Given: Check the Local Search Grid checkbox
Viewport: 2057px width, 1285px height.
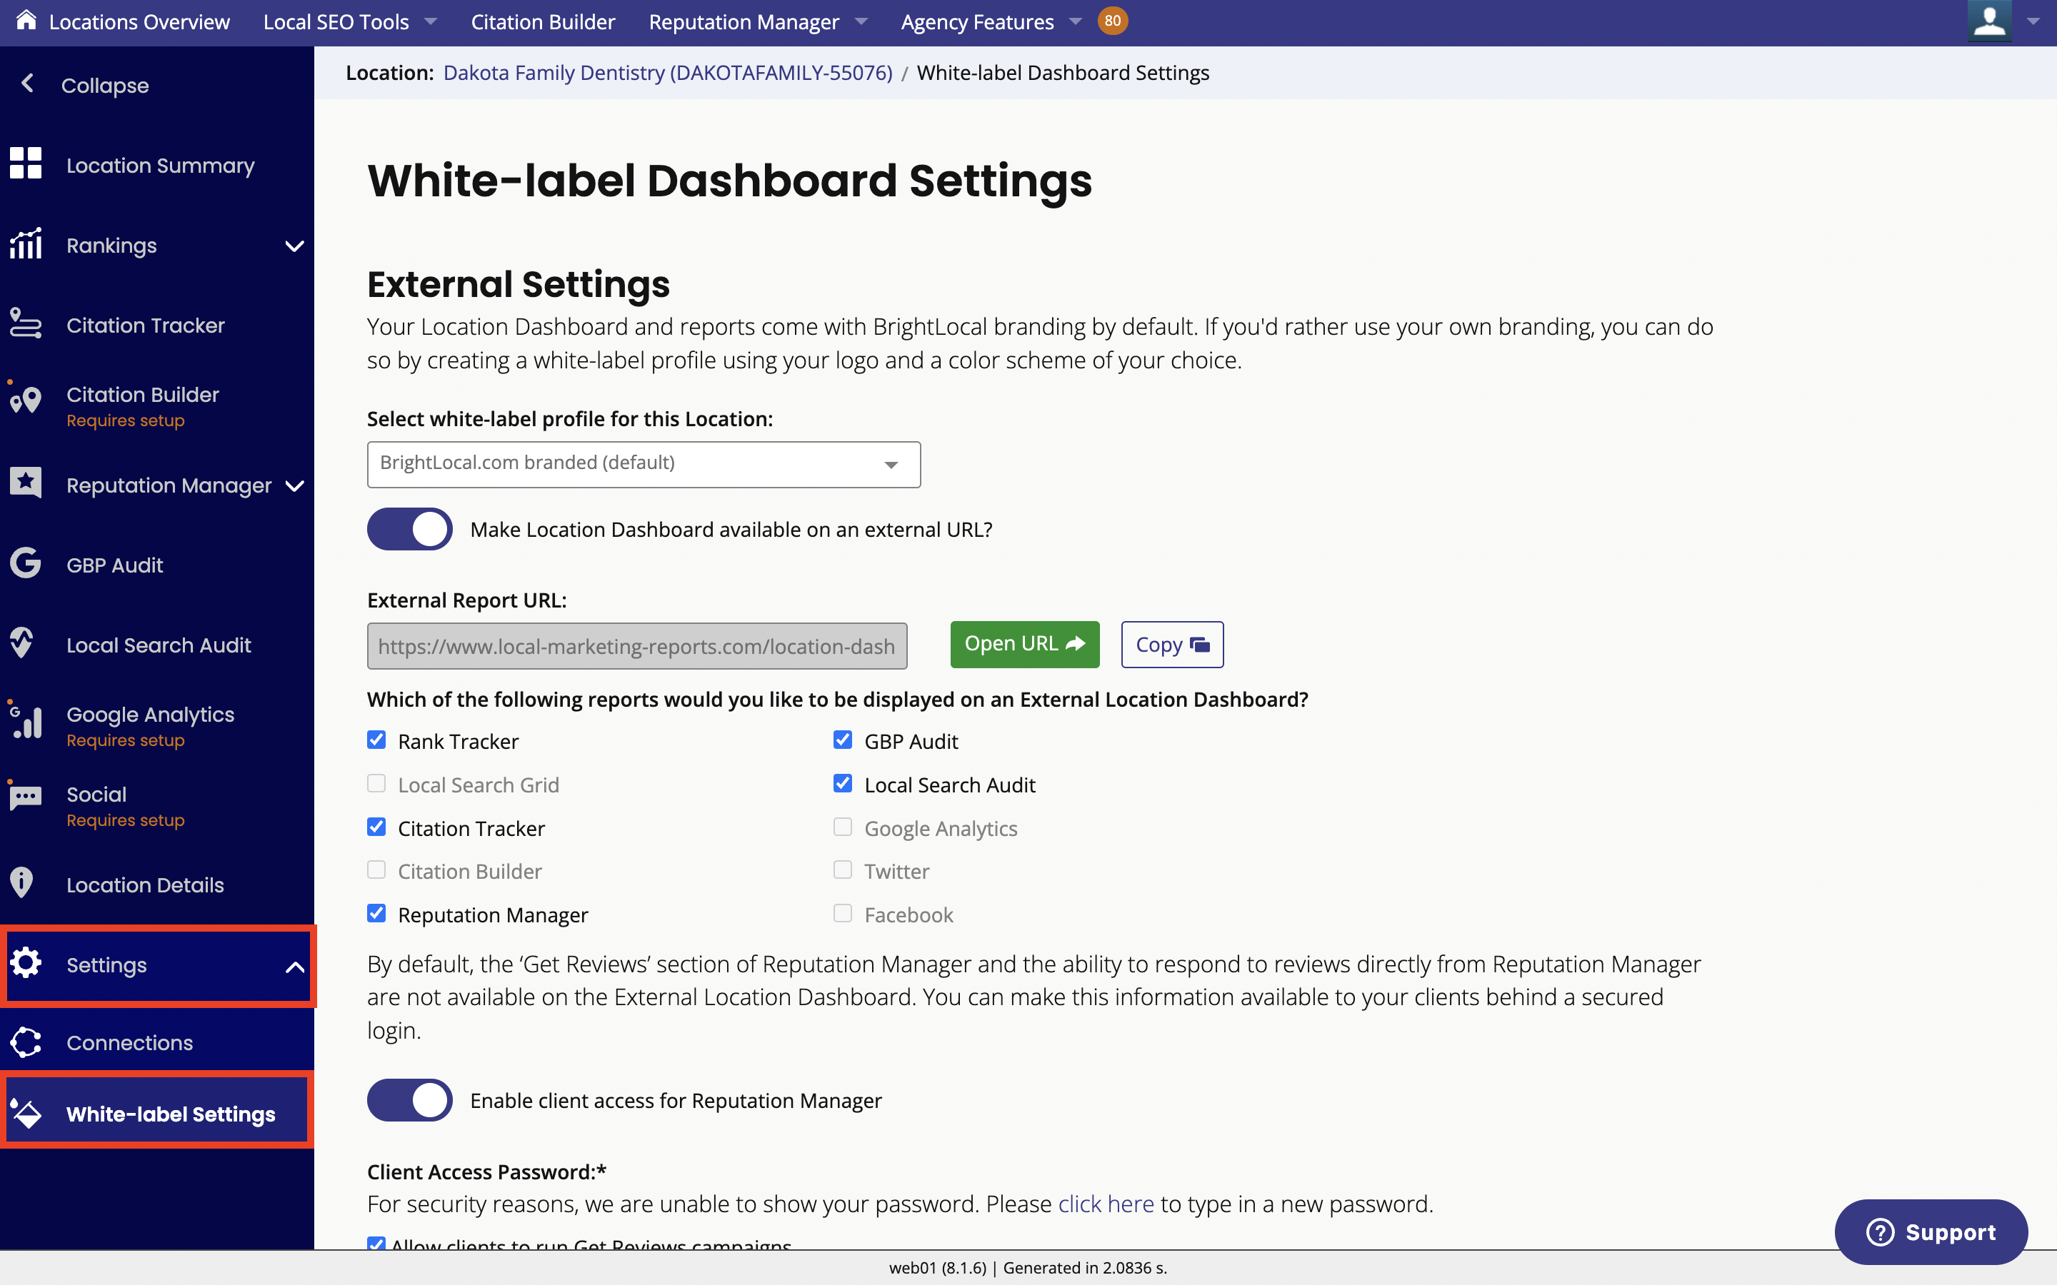Looking at the screenshot, I should (378, 785).
